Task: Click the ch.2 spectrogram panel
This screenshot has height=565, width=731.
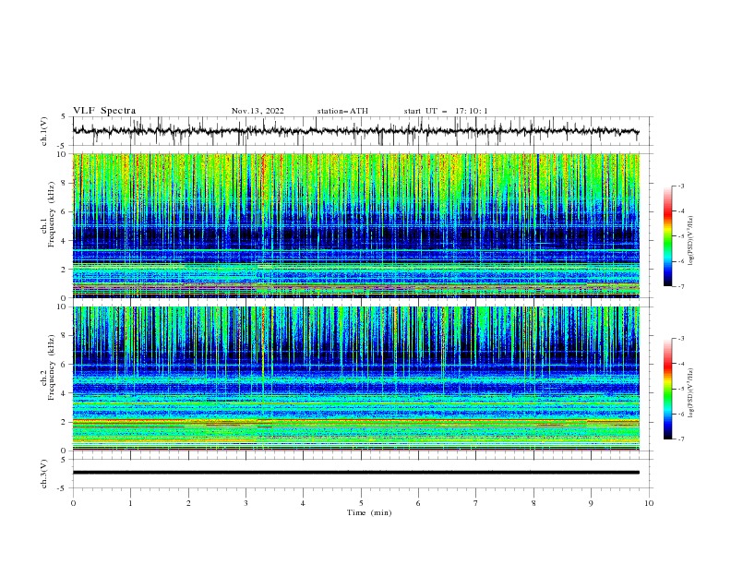Action: point(355,379)
